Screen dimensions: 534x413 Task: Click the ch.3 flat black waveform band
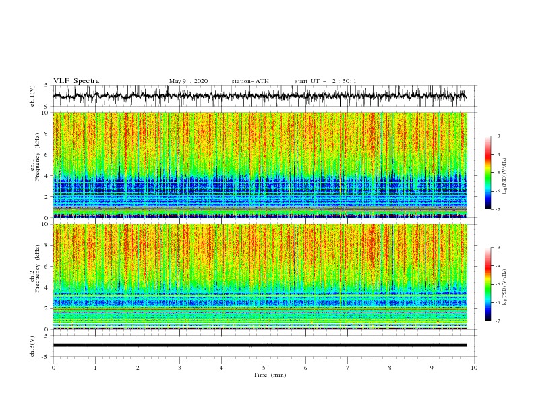point(260,346)
